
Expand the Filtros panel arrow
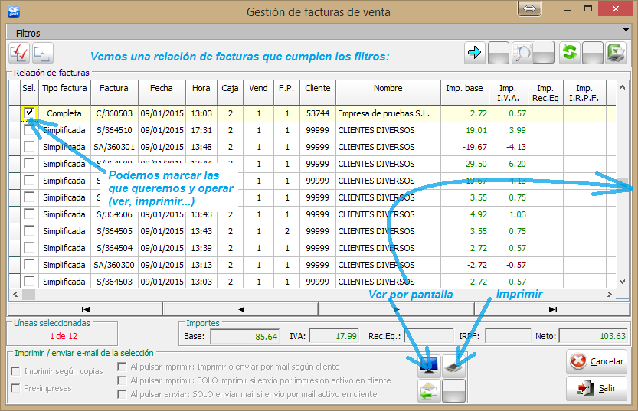626,30
